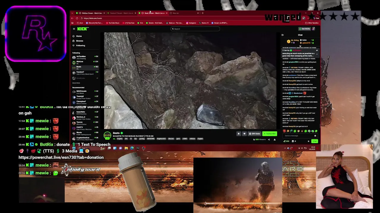
Task: Open Ac7ionMan channel in Following list
Action: tap(85, 57)
